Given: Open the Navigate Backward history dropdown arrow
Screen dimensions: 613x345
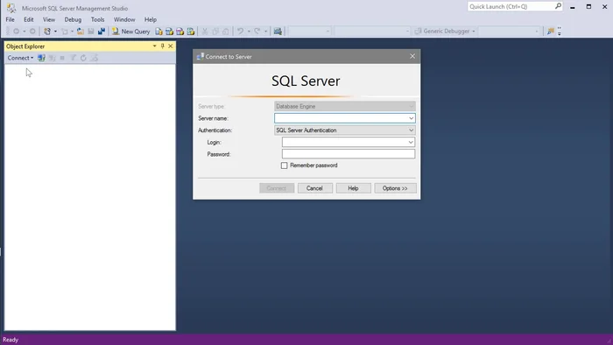Looking at the screenshot, I should 25,32.
